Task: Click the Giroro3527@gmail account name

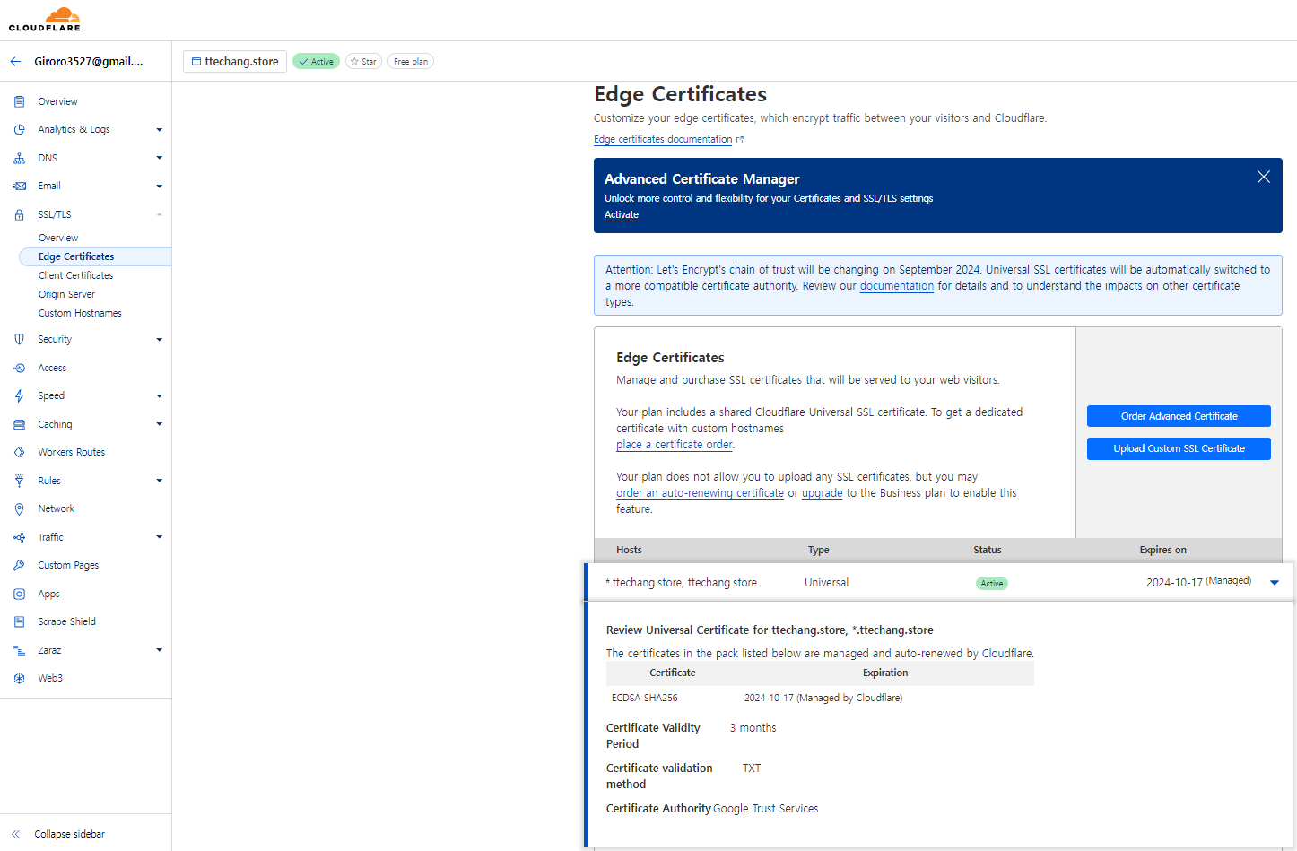Action: click(x=89, y=62)
